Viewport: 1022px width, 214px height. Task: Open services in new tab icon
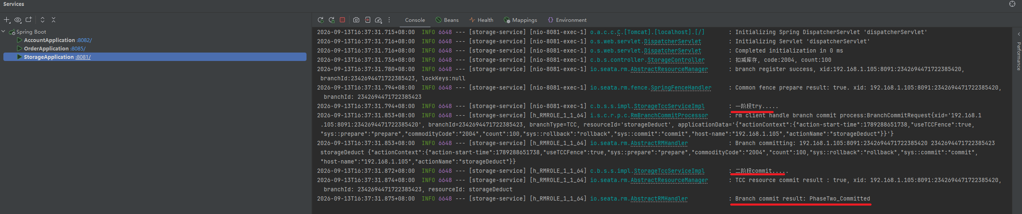(29, 20)
